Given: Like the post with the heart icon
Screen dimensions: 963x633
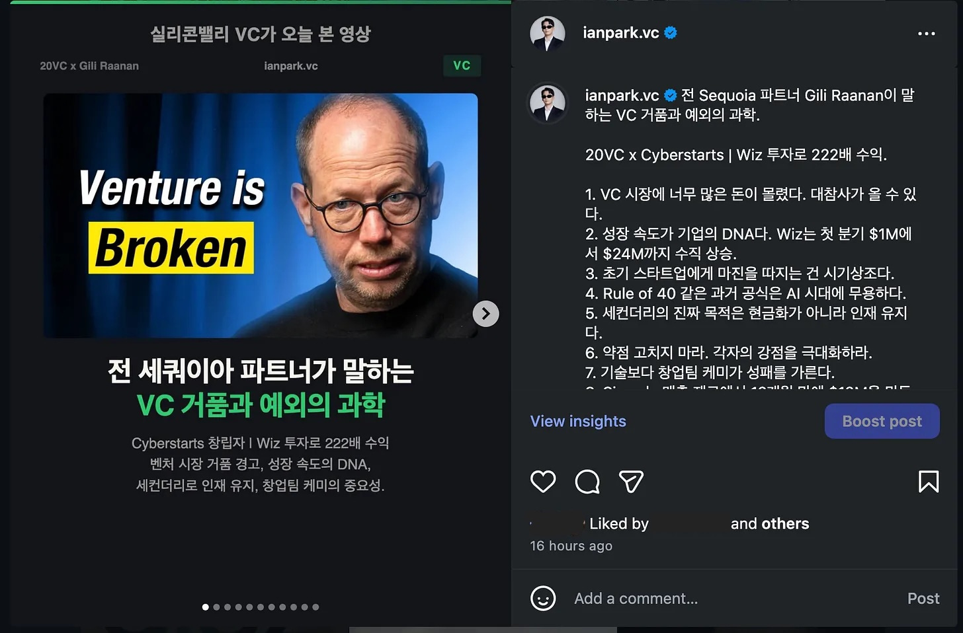Looking at the screenshot, I should coord(543,482).
